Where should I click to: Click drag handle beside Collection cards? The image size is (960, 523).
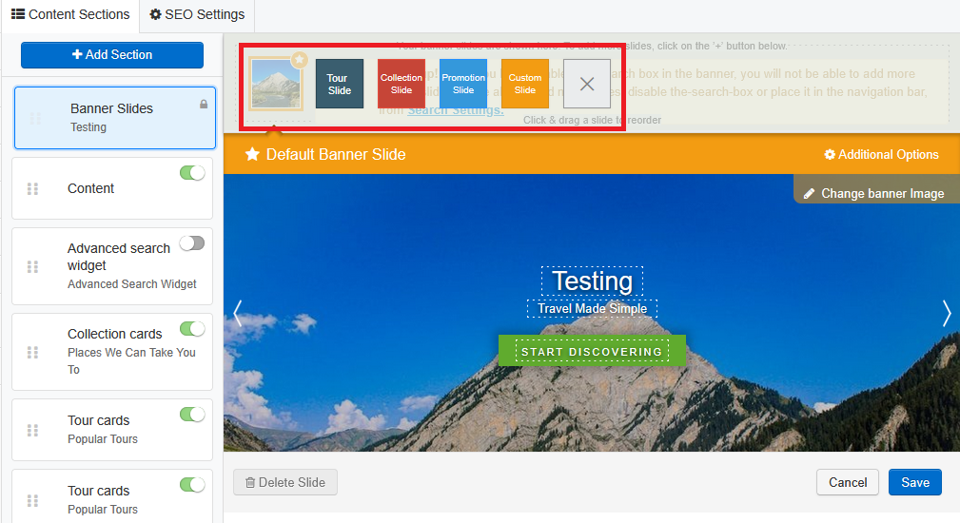[33, 352]
